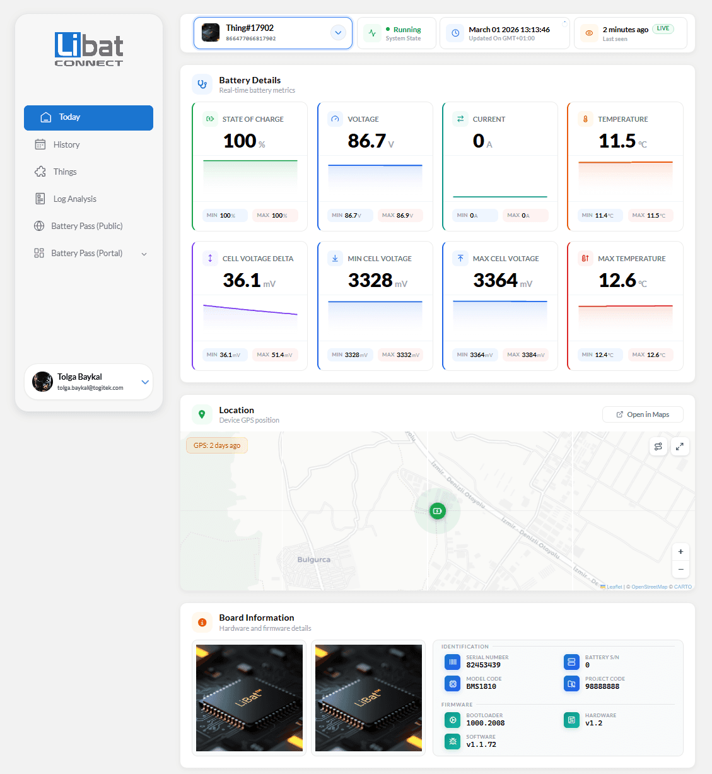Click the GPS: 2 days ago badge

[x=217, y=445]
